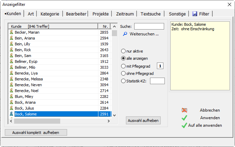Click the horizontal scrollbar right arrow
Screen dimensions: 235x147
[109, 121]
